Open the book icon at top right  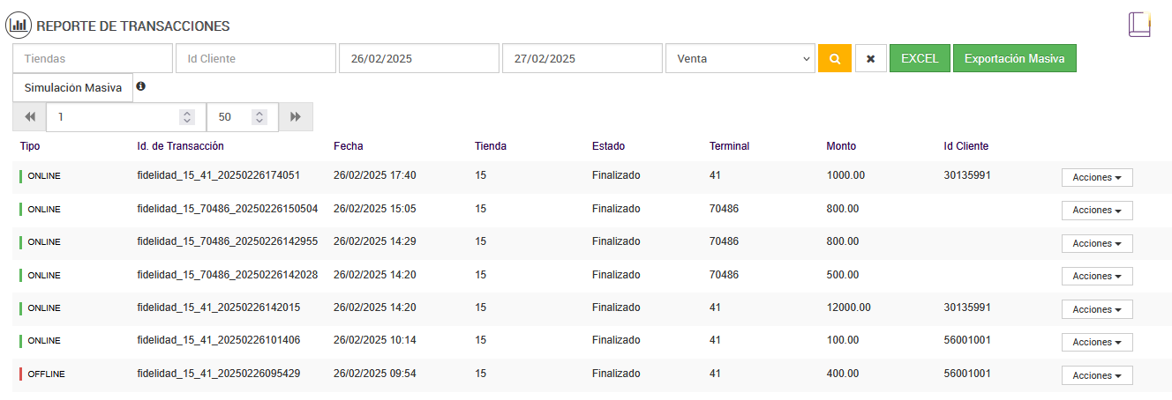coord(1139,24)
